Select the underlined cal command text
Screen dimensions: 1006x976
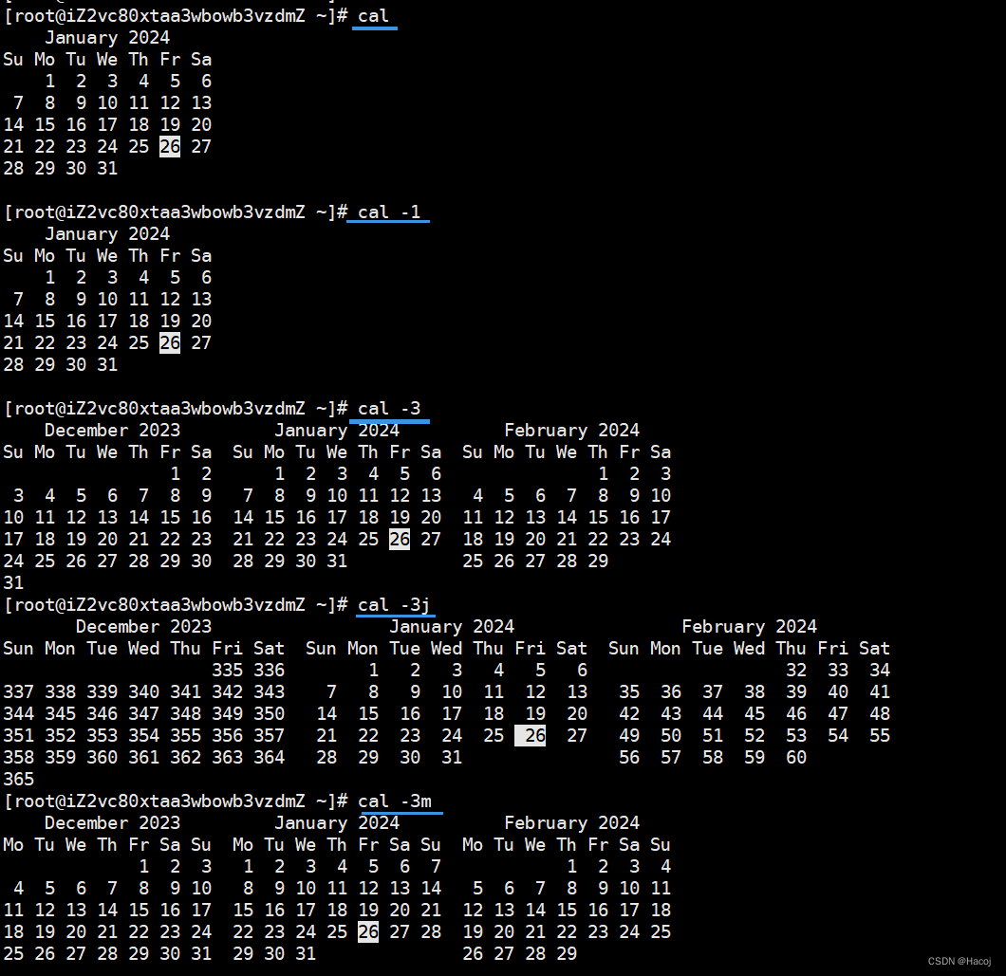point(374,15)
